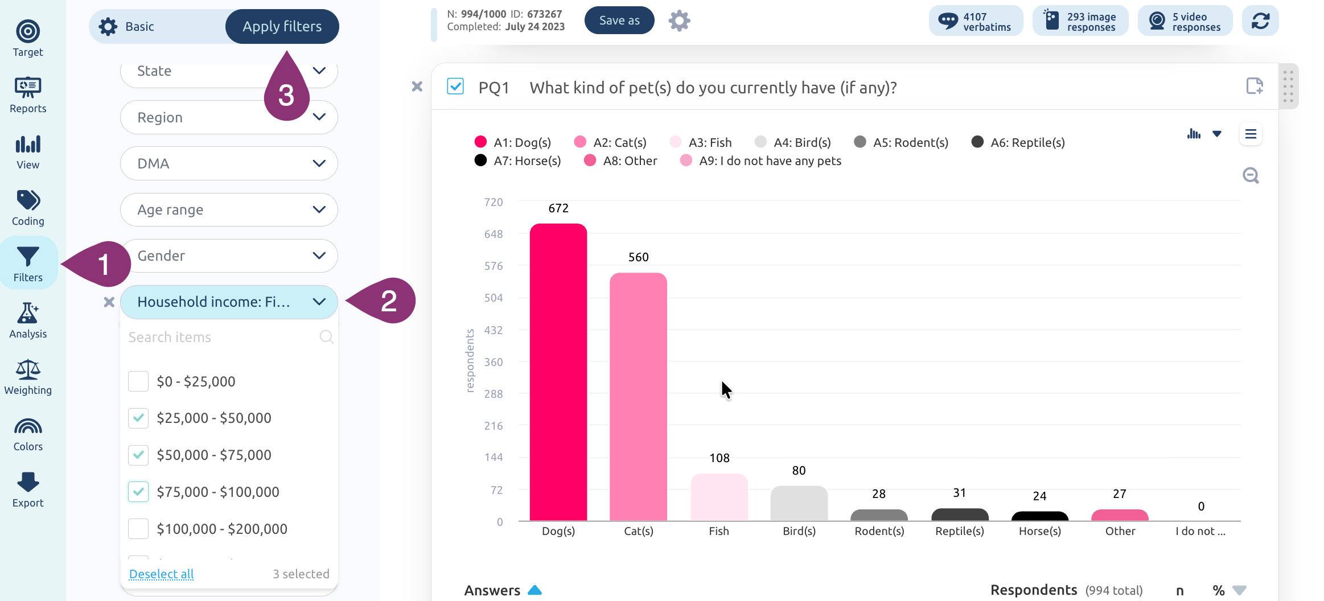
Task: Click the Deselect all link
Action: pyautogui.click(x=161, y=574)
